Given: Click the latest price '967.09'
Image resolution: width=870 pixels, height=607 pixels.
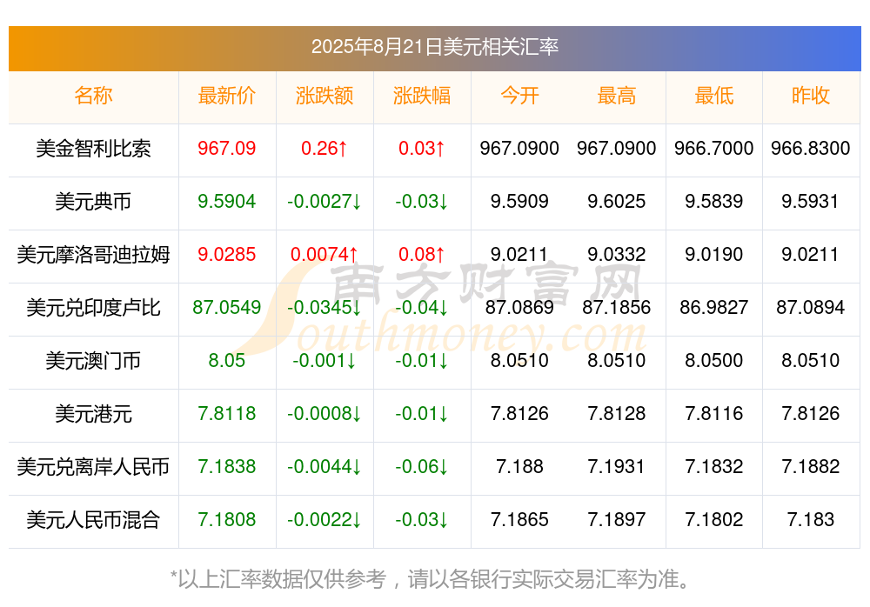Looking at the screenshot, I should click(x=227, y=149).
